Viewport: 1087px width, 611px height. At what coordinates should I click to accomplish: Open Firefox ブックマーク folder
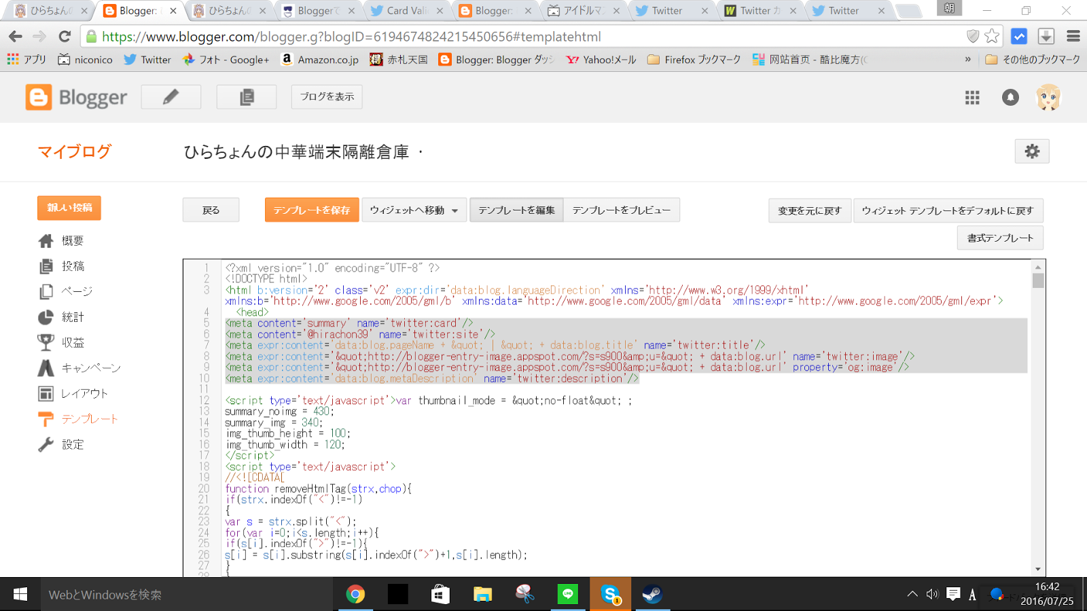pos(694,59)
